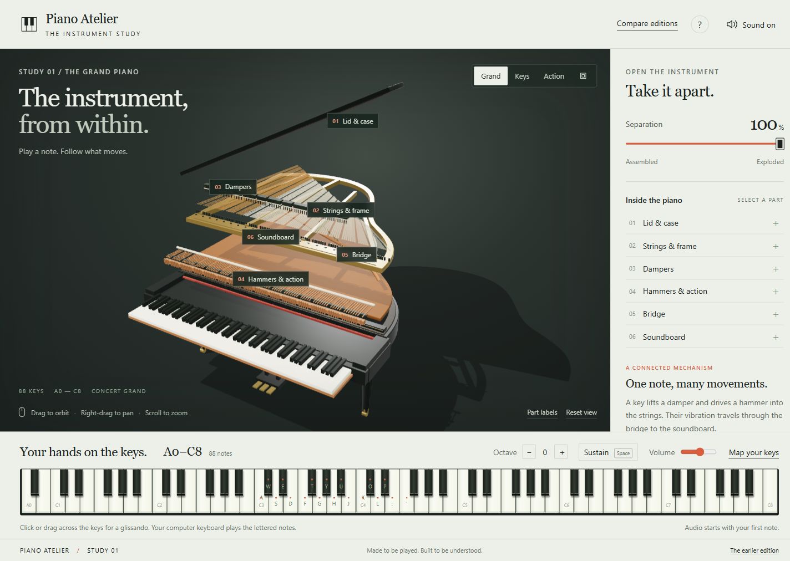Expand the Lid & case part row
Viewport: 790px width, 561px height.
(705, 223)
